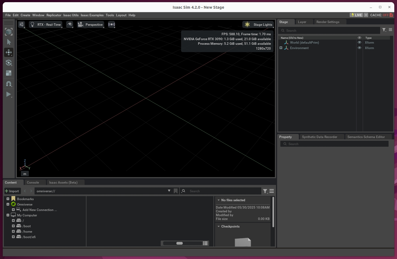Screen dimensions: 397x259
Task: Open the Isaac Examples menu
Action: point(92,15)
